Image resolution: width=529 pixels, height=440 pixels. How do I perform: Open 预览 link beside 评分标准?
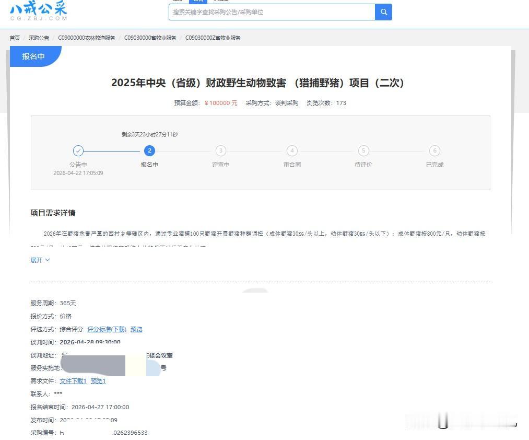(136, 329)
